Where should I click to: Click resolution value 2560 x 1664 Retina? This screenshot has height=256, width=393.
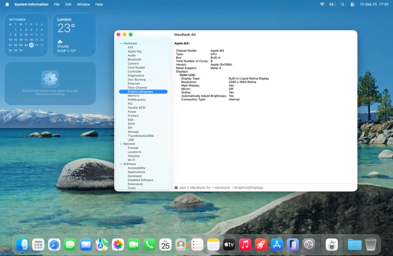[x=242, y=82]
